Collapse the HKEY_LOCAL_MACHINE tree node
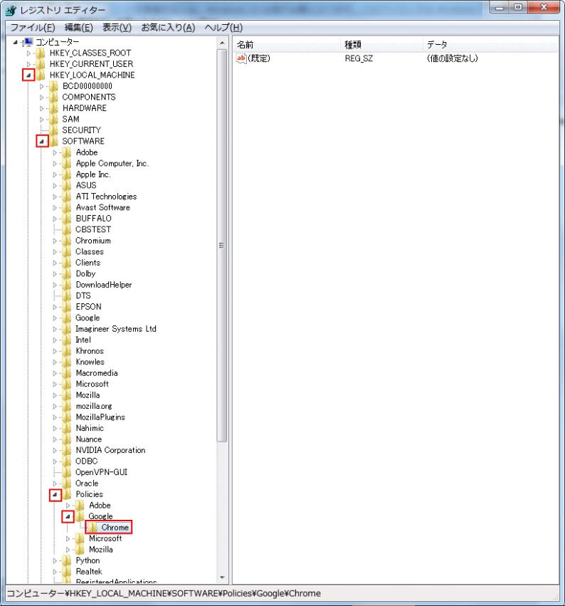 tap(28, 75)
